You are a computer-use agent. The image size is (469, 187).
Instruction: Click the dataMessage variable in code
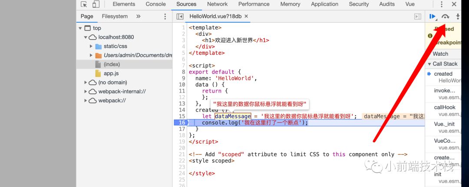point(233,116)
